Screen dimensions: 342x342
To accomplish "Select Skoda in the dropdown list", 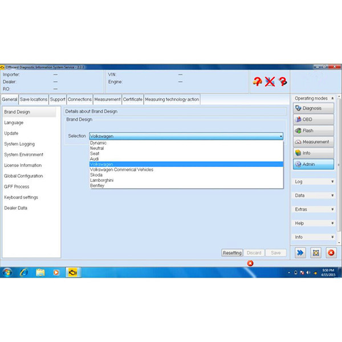I will point(96,175).
